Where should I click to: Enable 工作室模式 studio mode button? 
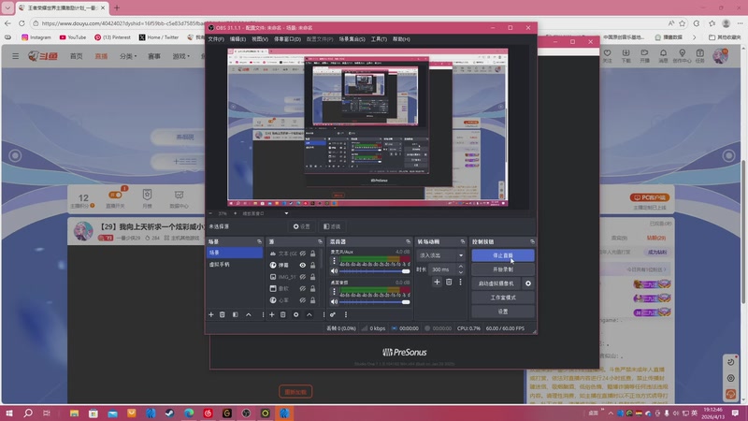pyautogui.click(x=503, y=298)
